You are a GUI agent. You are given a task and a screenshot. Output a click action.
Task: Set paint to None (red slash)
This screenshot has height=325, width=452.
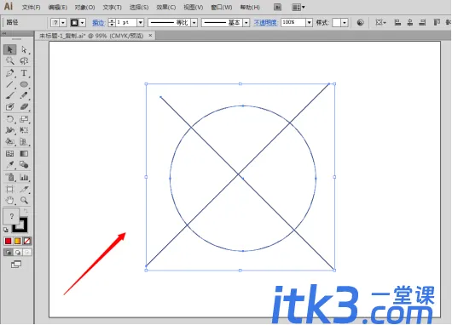[27, 241]
